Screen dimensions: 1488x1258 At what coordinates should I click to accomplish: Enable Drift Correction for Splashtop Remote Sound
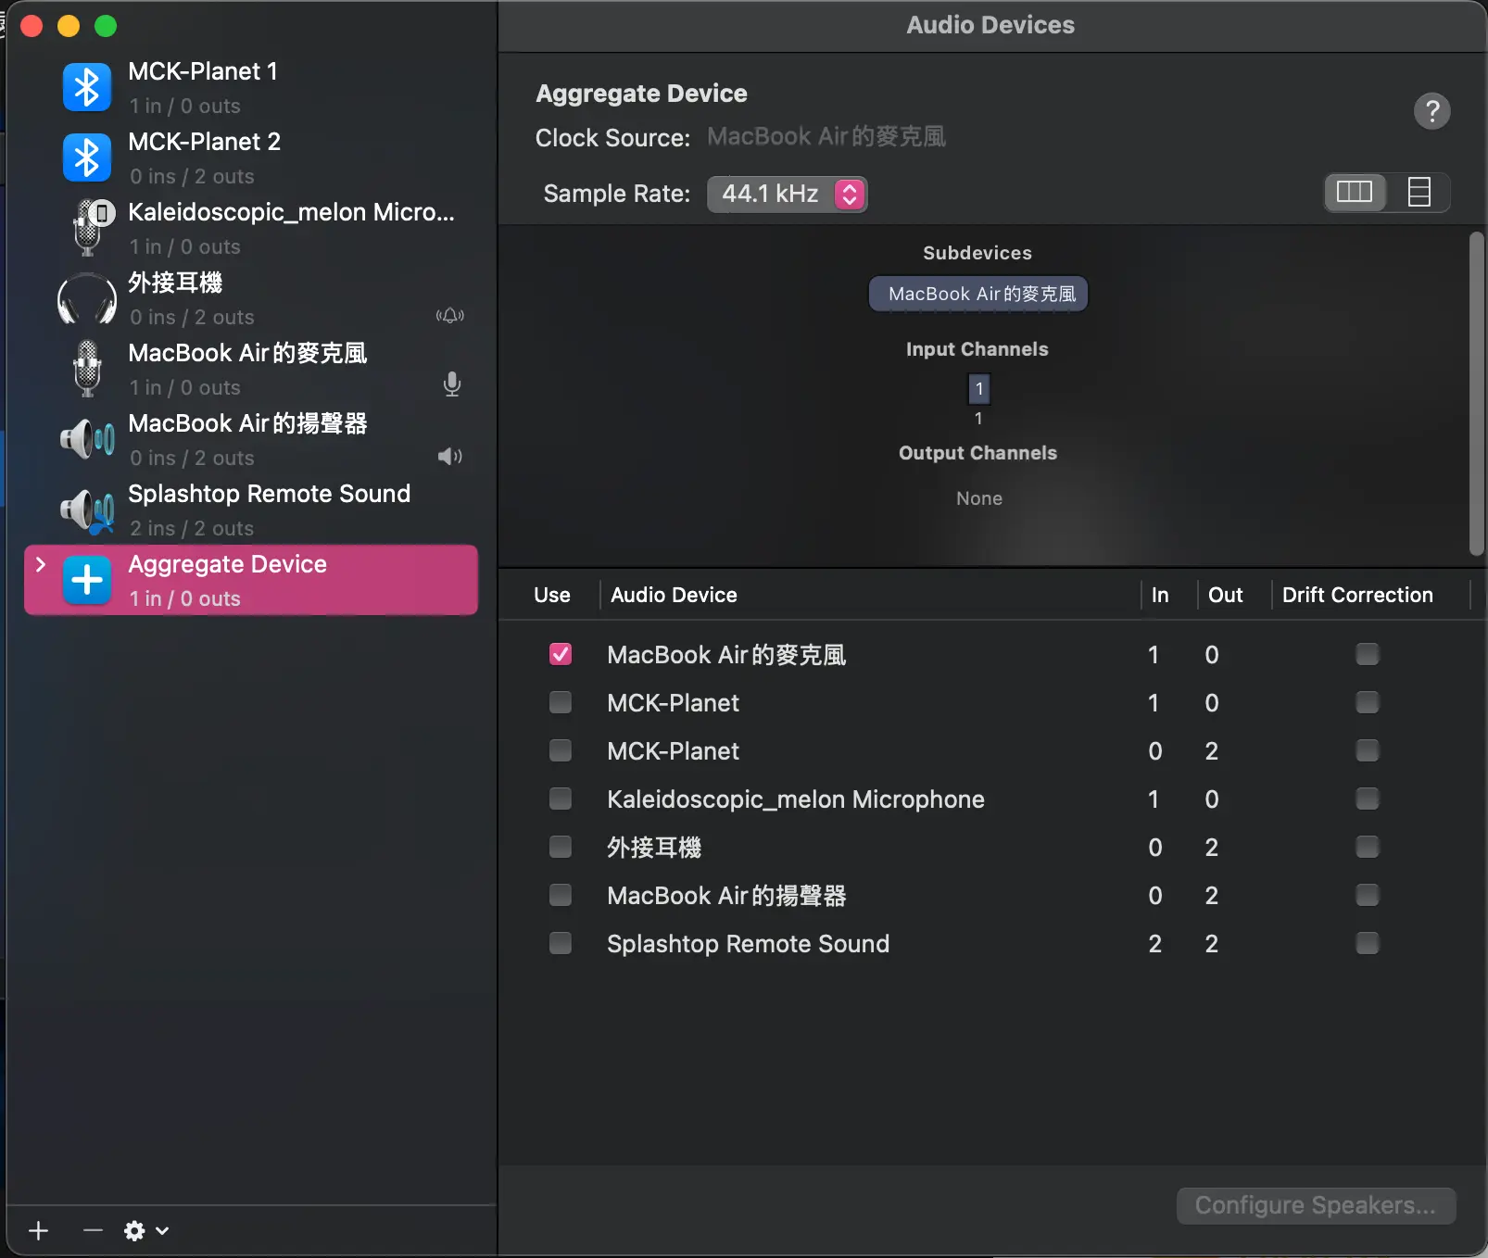click(1368, 943)
